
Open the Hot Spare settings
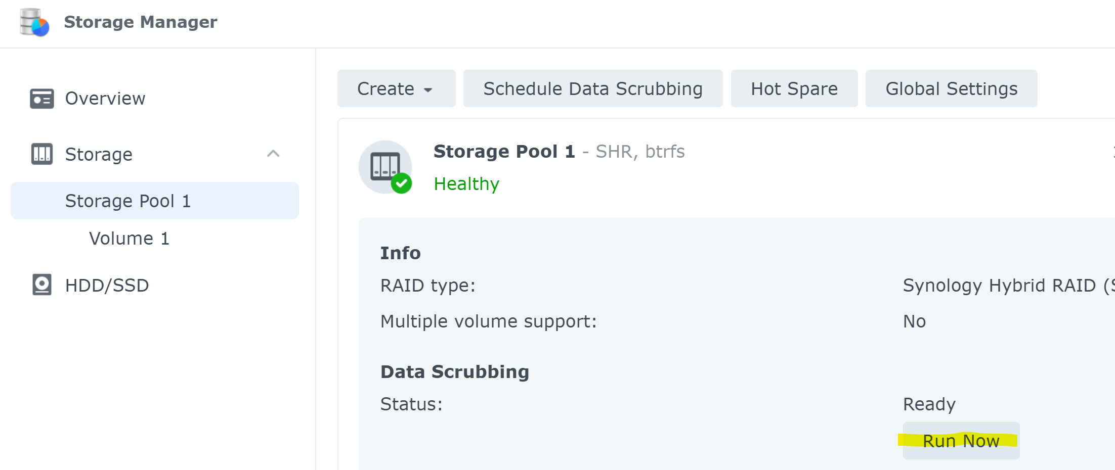click(794, 89)
